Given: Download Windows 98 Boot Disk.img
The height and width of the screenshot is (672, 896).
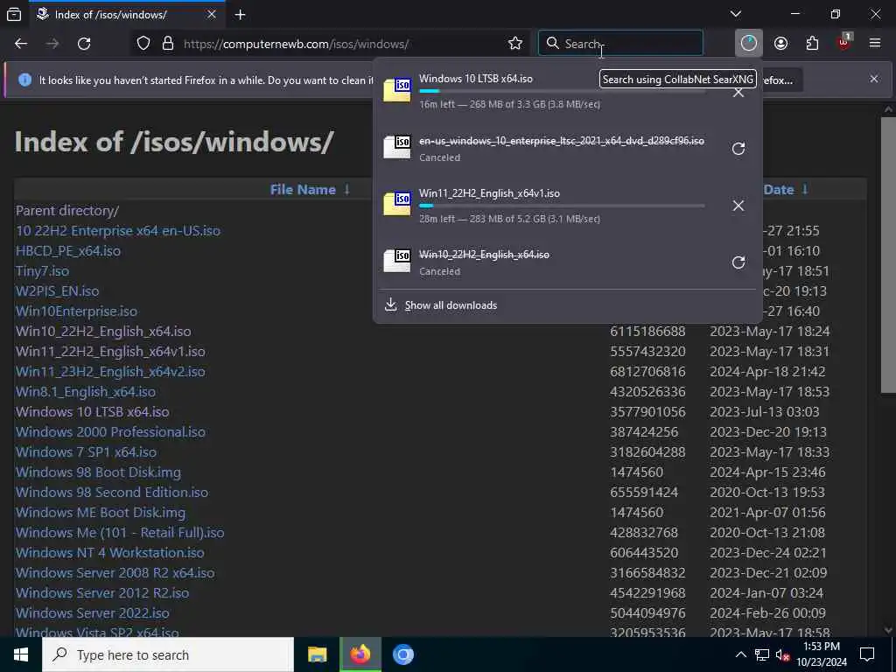Looking at the screenshot, I should (x=98, y=472).
